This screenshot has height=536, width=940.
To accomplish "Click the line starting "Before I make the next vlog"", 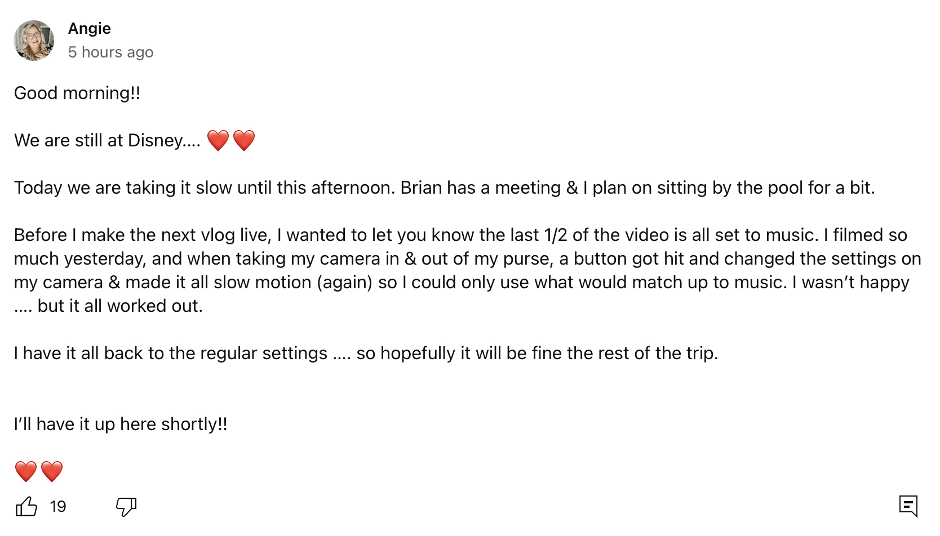I will (460, 235).
